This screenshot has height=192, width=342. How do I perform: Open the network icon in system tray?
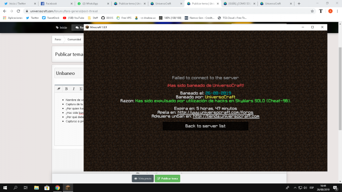(x=300, y=188)
